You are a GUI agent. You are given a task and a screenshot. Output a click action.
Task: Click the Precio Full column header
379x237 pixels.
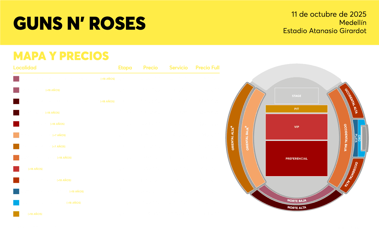pos(207,68)
